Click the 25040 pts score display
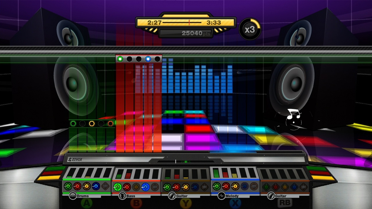Viewport: 372px width, 209px height. (x=186, y=33)
